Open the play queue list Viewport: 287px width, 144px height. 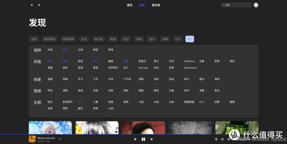[x=216, y=139]
